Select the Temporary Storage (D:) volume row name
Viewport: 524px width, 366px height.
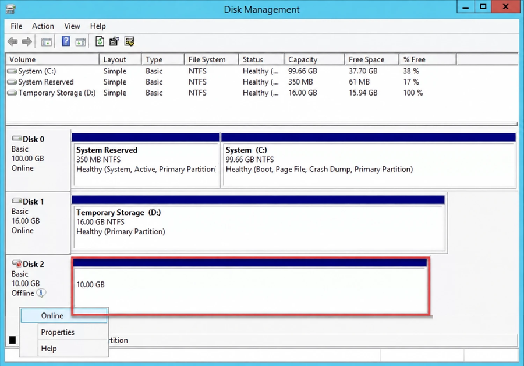(57, 93)
